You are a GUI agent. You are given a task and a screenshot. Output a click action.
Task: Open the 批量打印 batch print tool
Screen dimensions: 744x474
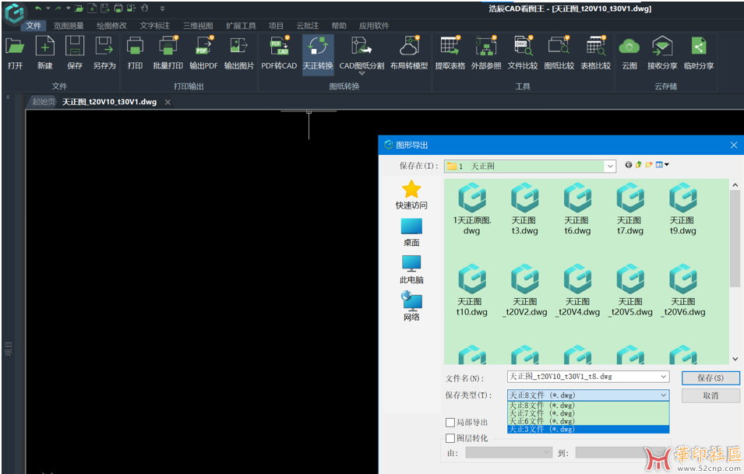pyautogui.click(x=168, y=53)
